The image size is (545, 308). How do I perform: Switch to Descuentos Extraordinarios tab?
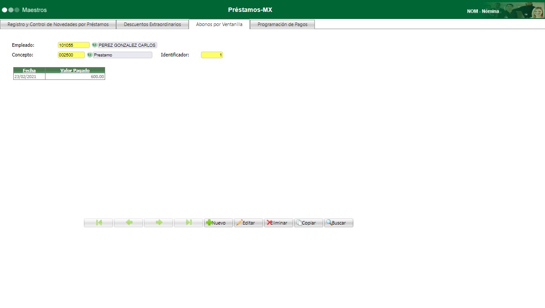152,25
